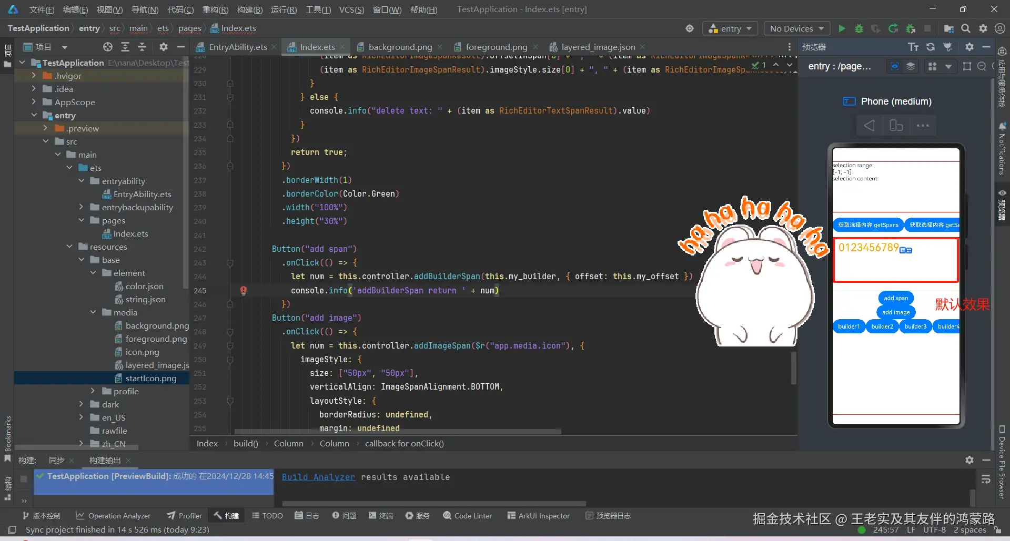
Task: Click the Build Analyzer link
Action: (x=318, y=477)
